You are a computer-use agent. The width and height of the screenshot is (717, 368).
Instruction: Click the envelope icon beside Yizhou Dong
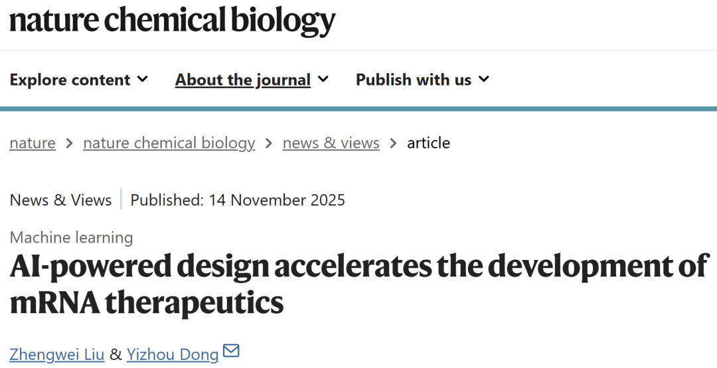pyautogui.click(x=231, y=351)
